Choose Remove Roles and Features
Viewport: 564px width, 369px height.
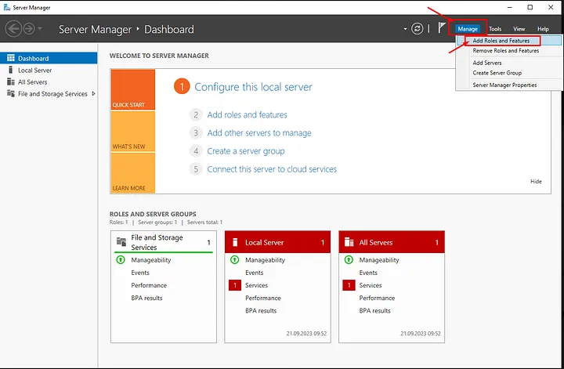pyautogui.click(x=505, y=51)
